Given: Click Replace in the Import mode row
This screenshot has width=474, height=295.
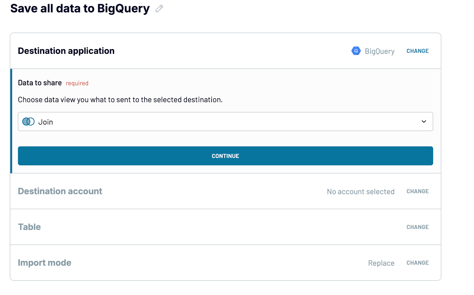Looking at the screenshot, I should pos(381,263).
